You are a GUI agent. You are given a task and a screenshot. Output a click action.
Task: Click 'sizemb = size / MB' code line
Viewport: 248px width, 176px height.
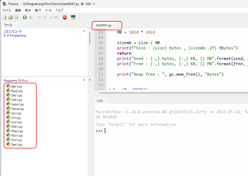[138, 43]
